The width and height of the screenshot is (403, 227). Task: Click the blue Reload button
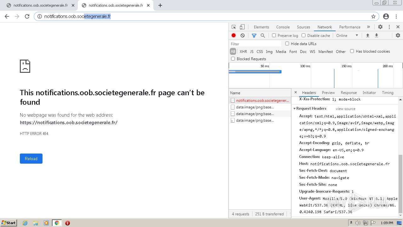tap(31, 159)
